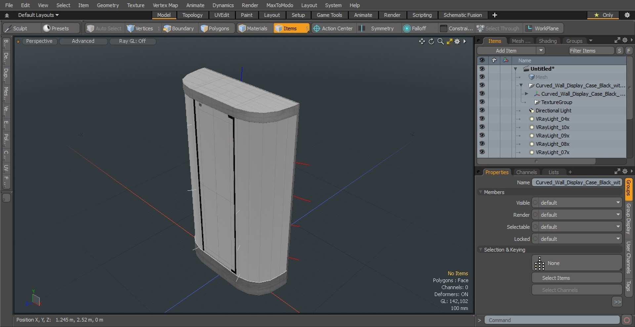Switch to Polygons selection mode
Viewport: 635px width, 327px height.
tap(215, 28)
